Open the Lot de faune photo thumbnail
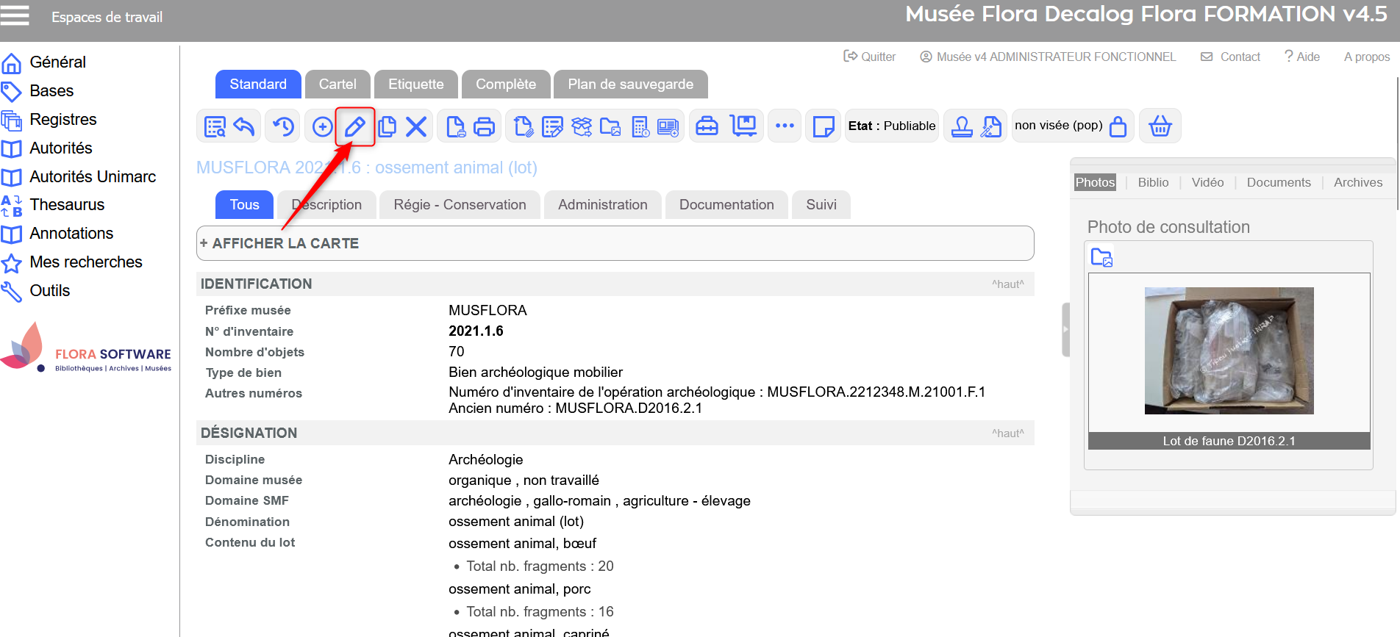 (x=1229, y=350)
